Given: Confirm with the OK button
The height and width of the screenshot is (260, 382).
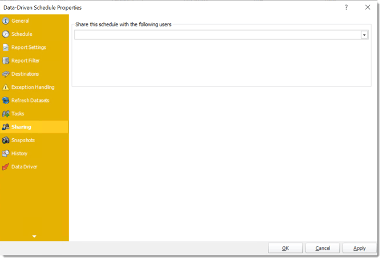Looking at the screenshot, I should tap(285, 248).
